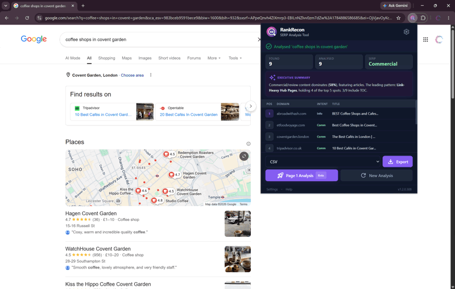Go forward using the browser forward arrow
This screenshot has width=455, height=289.
tap(17, 18)
